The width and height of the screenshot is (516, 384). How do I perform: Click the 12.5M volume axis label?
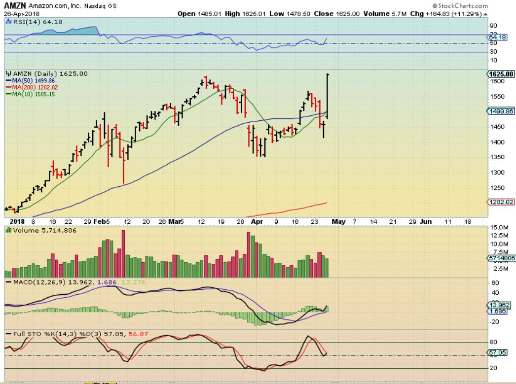(x=499, y=236)
